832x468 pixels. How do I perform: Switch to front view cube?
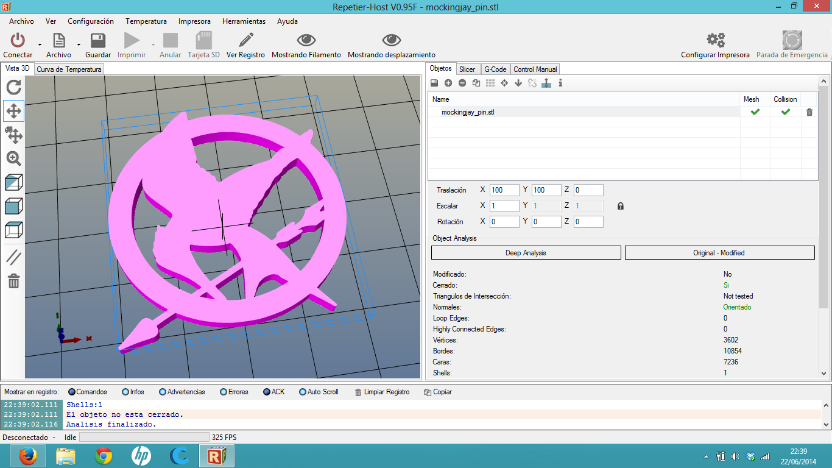tap(13, 206)
